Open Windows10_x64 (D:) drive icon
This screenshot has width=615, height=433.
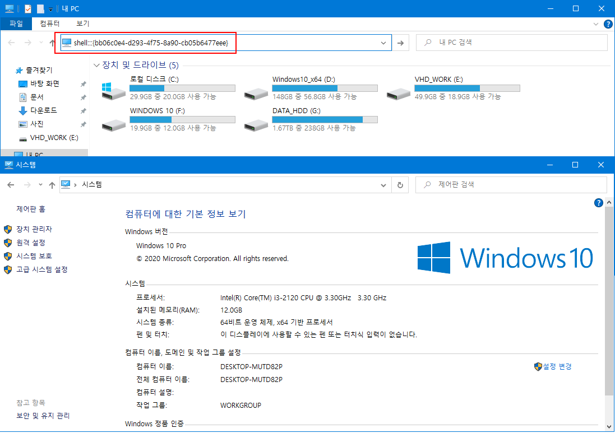point(256,94)
